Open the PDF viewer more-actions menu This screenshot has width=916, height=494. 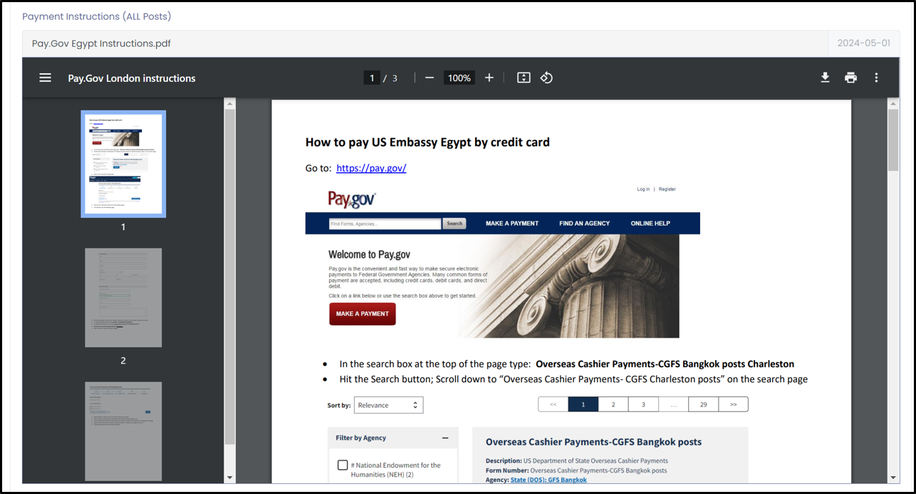[x=876, y=78]
